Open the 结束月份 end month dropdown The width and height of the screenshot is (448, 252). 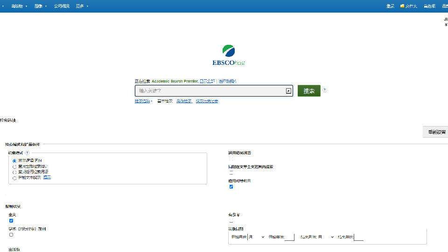click(x=326, y=237)
